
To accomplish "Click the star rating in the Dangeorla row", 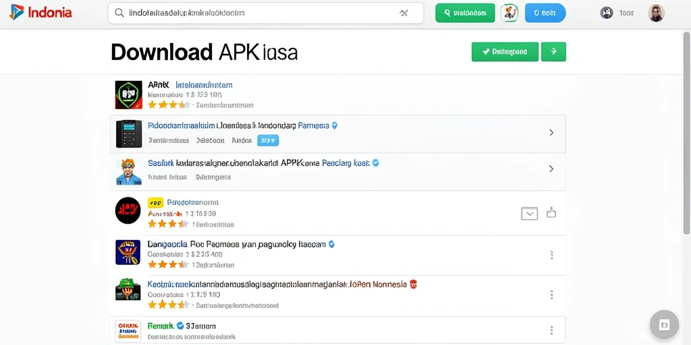I will click(169, 265).
